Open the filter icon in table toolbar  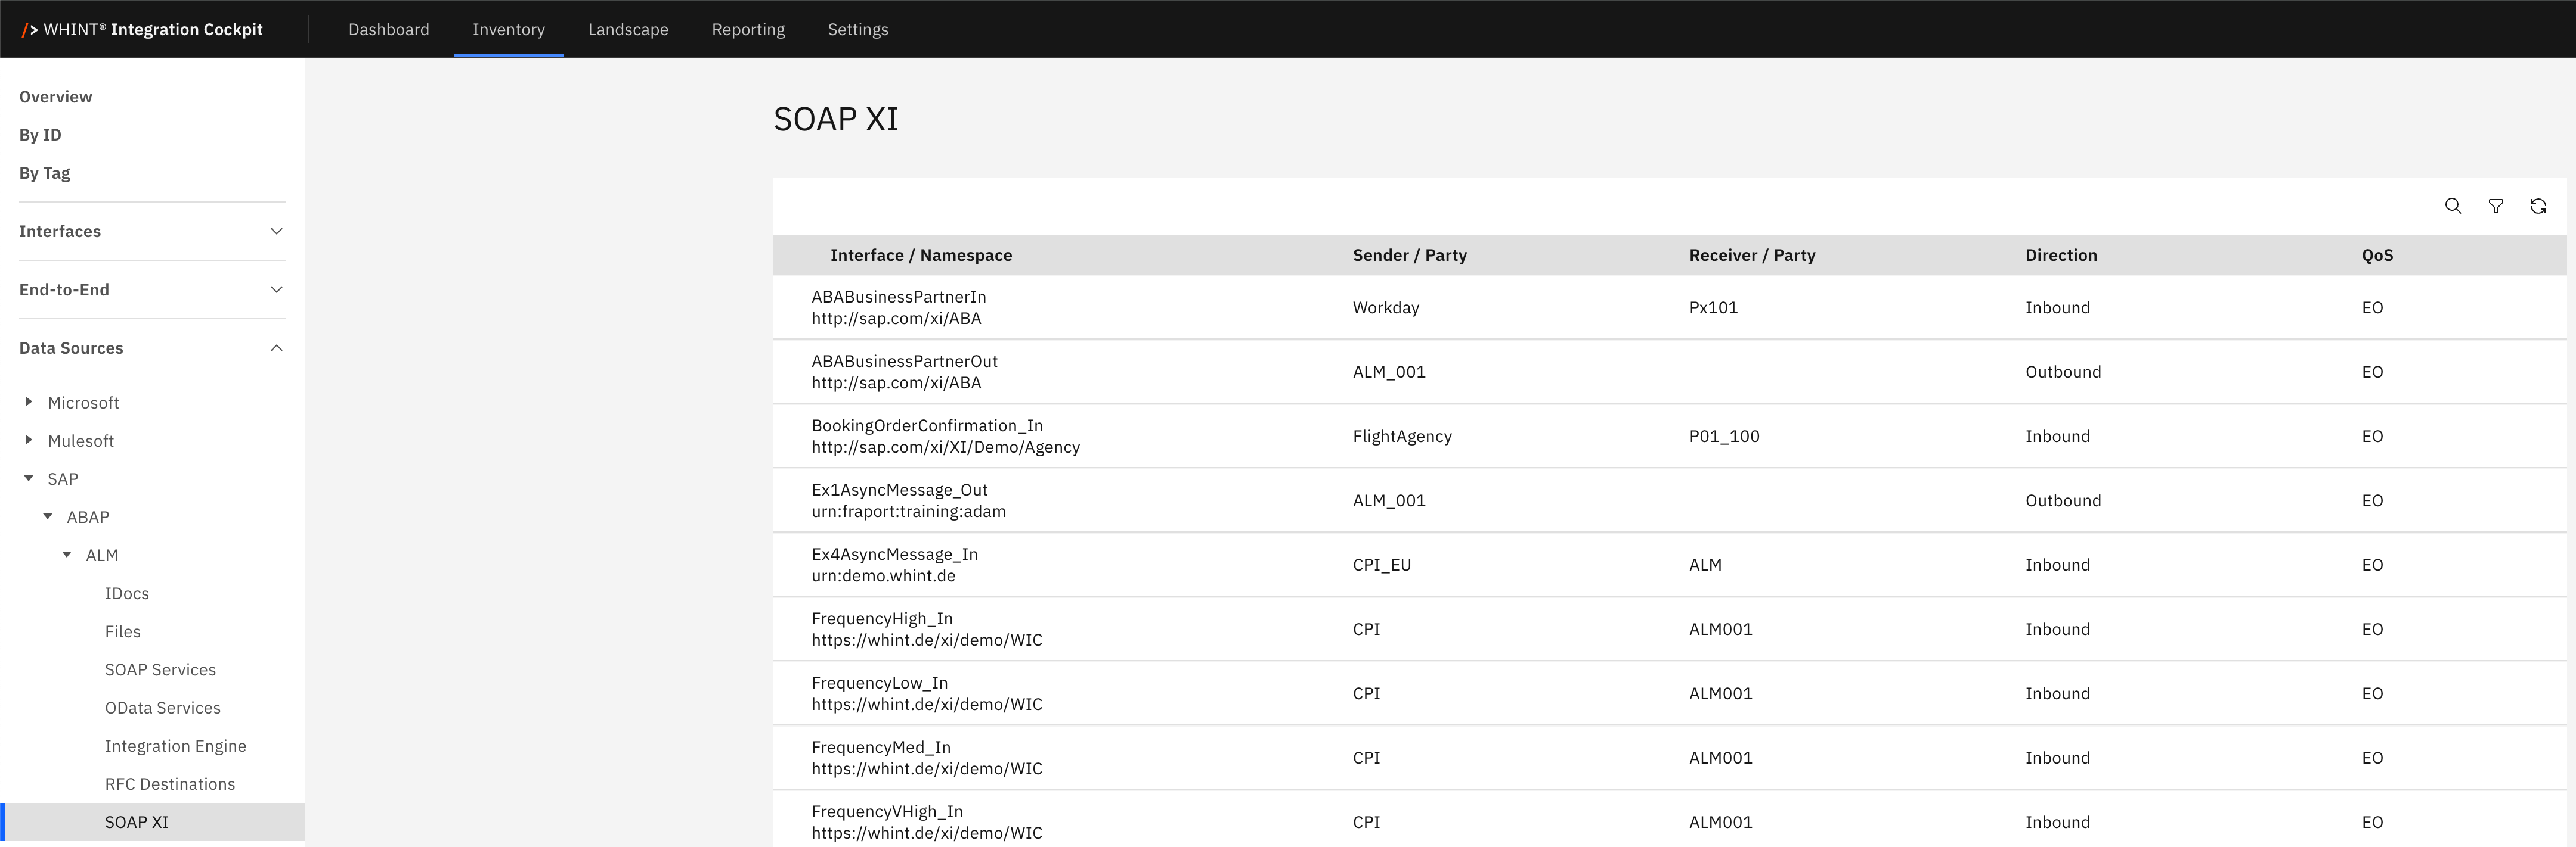pyautogui.click(x=2495, y=205)
